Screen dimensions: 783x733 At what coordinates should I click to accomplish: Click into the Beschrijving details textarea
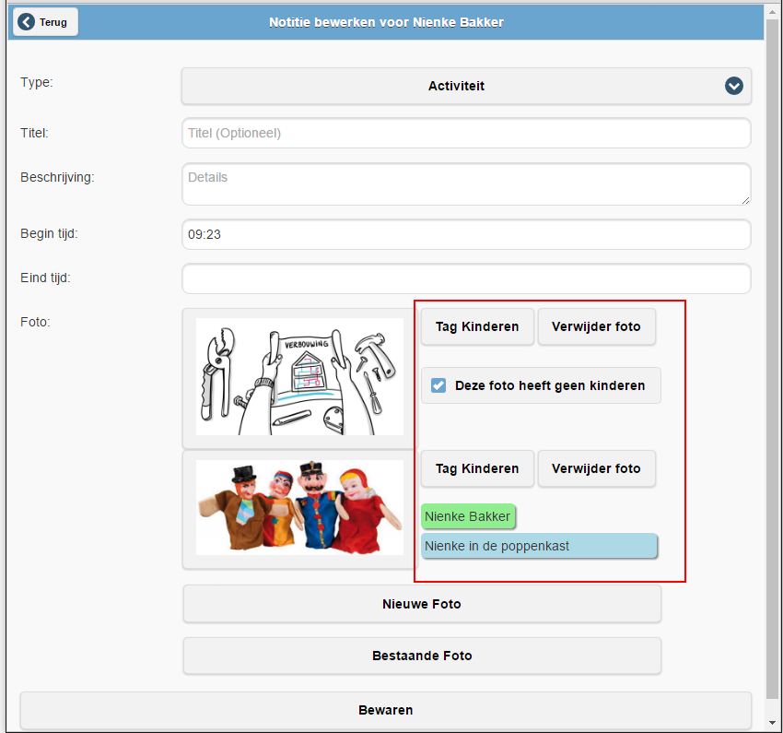466,184
